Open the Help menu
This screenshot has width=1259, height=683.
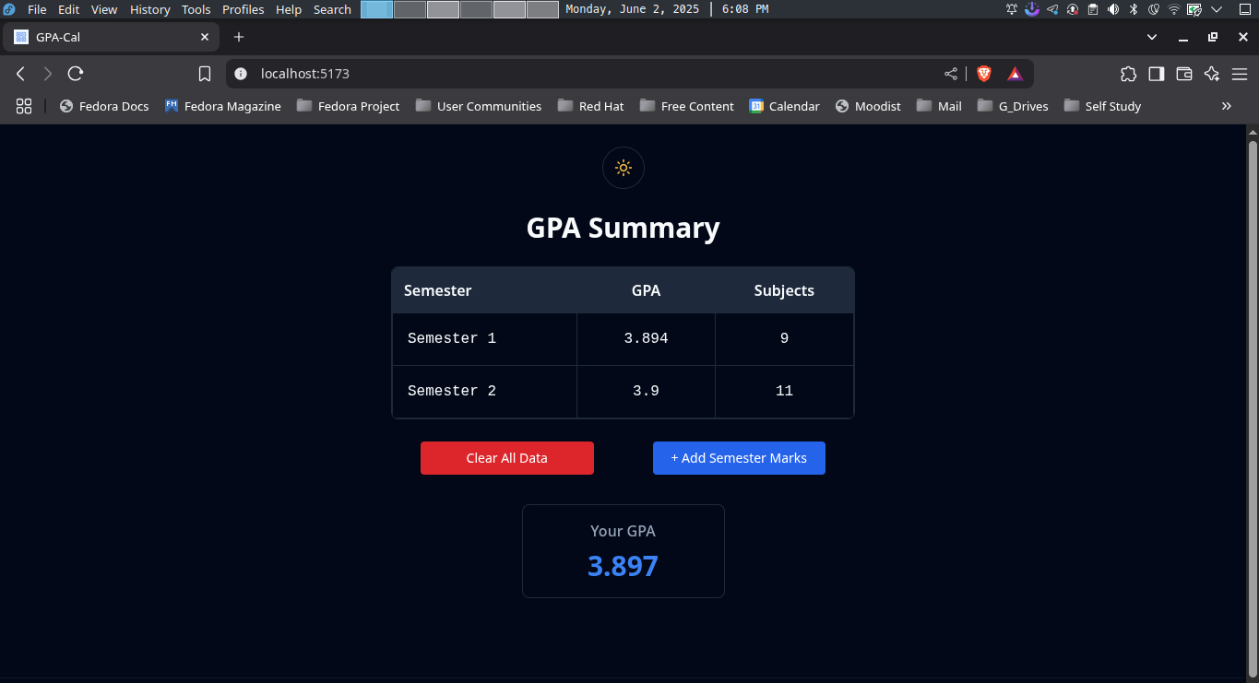point(289,9)
